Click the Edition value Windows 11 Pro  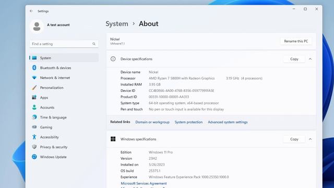(x=161, y=152)
